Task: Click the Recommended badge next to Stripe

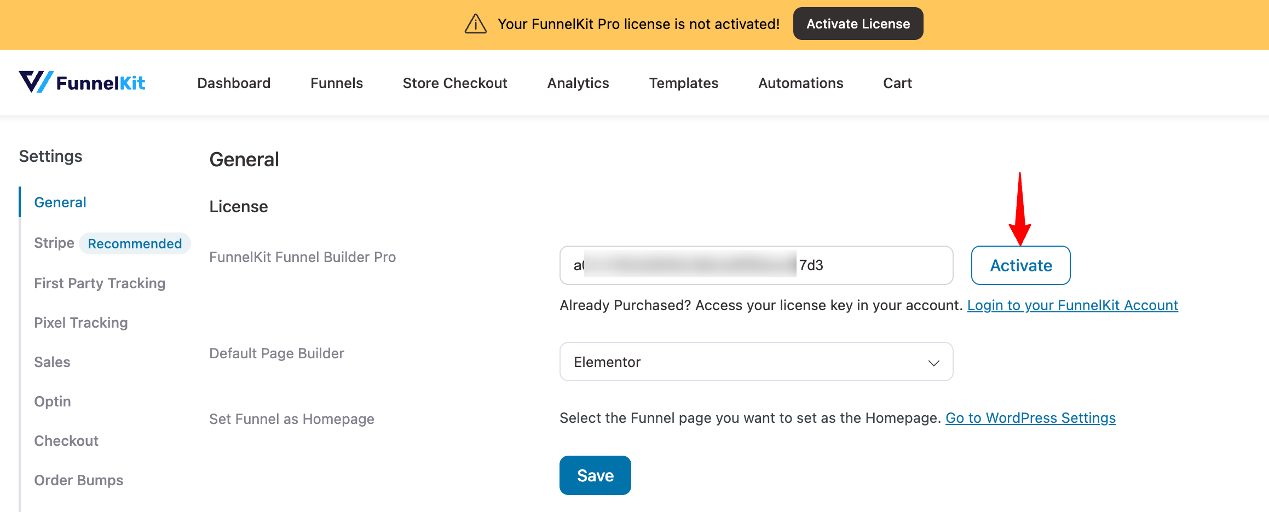Action: point(135,243)
